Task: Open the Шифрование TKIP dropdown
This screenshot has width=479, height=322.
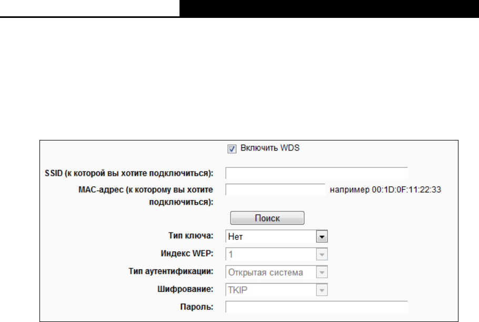Action: pos(276,290)
